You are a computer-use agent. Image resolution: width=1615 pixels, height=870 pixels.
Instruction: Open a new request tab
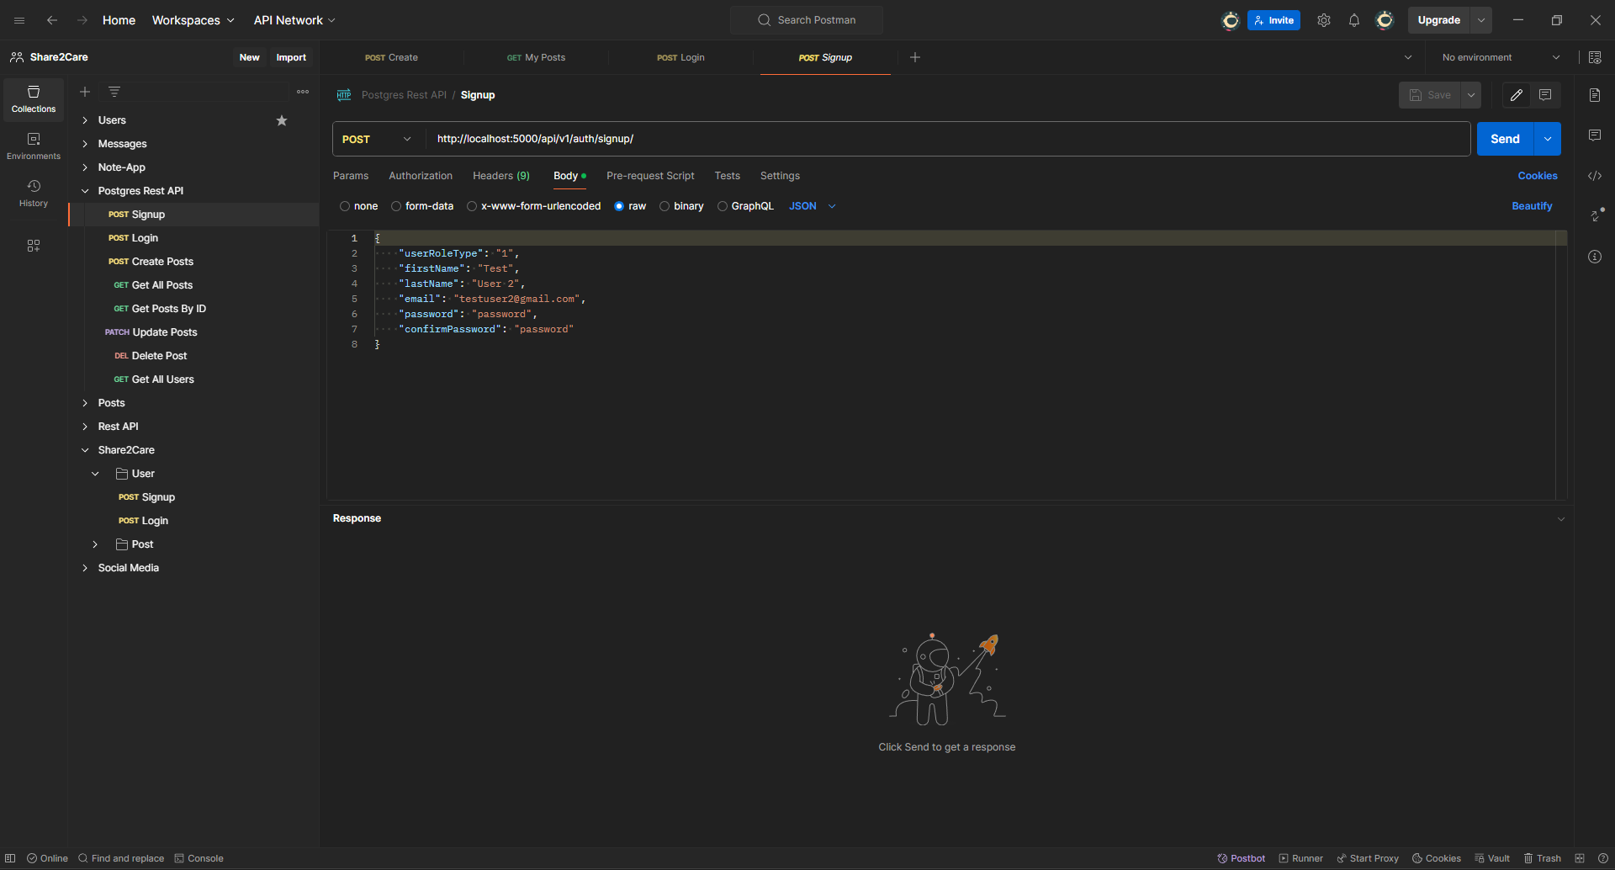point(915,57)
